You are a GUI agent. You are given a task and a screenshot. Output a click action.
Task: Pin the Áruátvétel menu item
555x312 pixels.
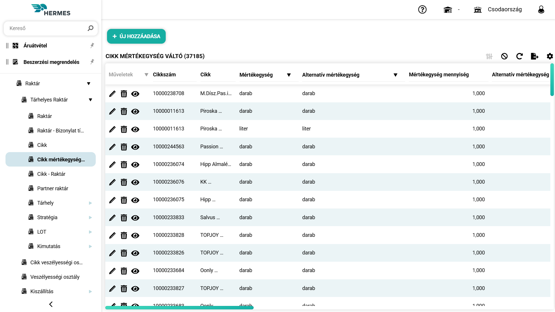(x=92, y=45)
